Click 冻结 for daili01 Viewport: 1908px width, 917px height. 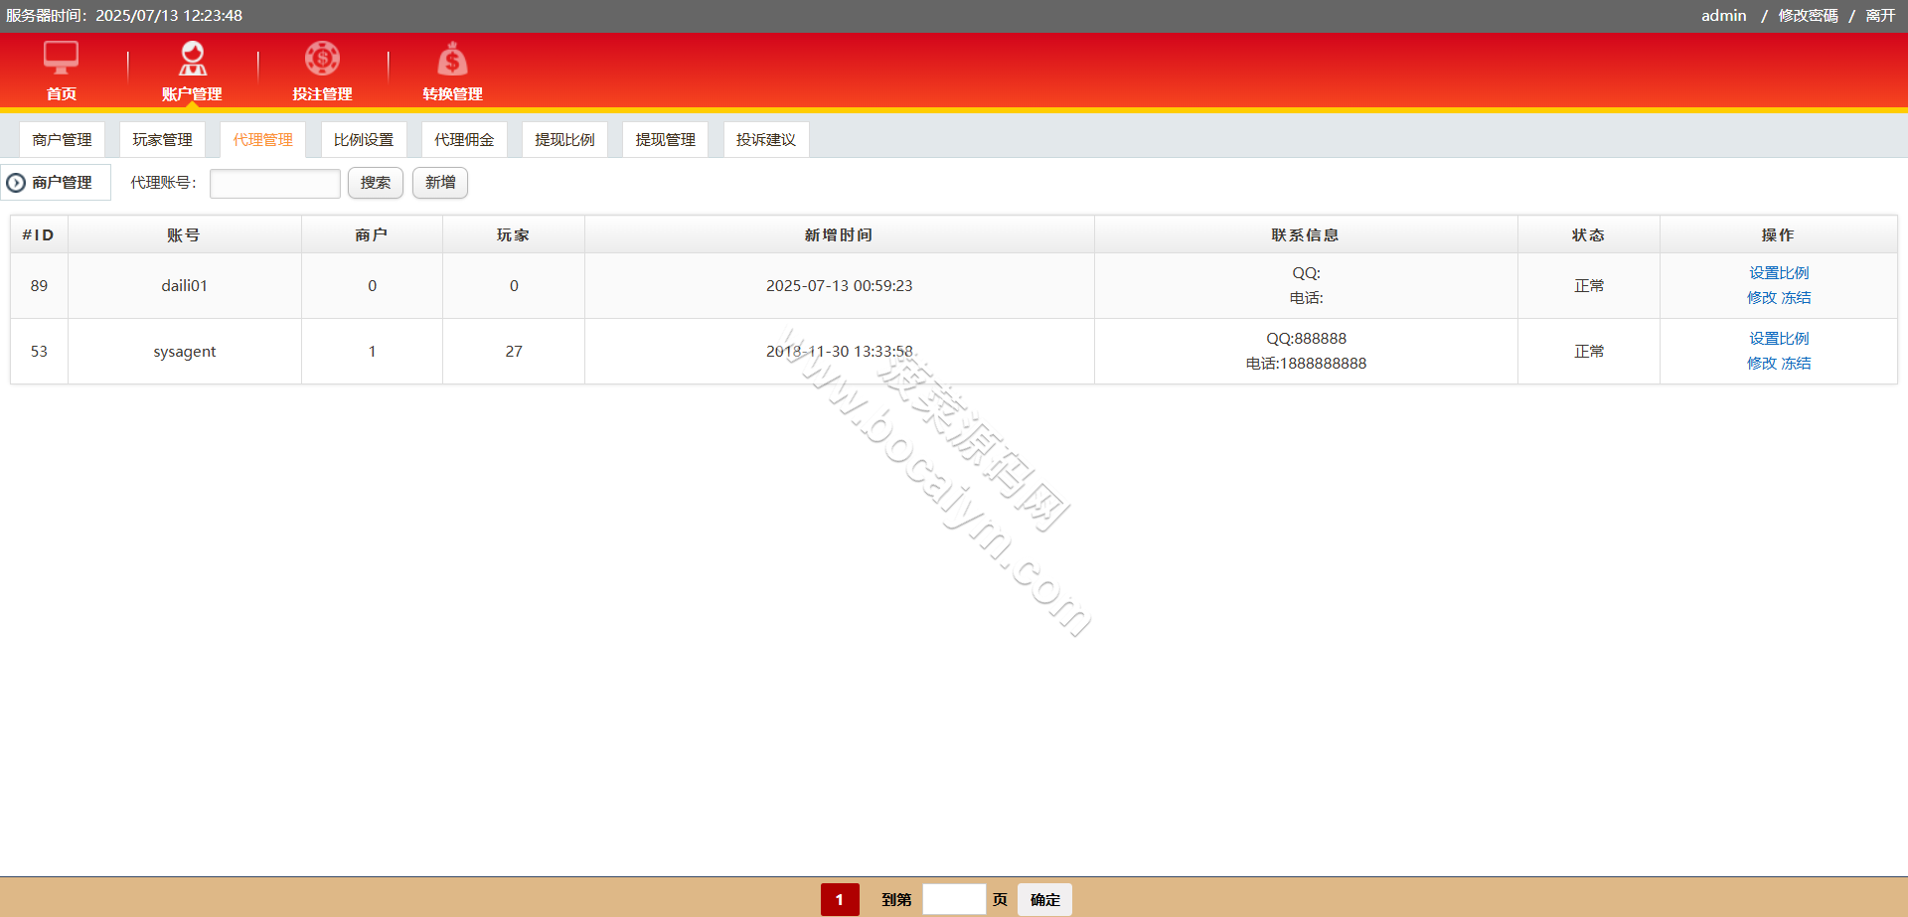[1796, 298]
